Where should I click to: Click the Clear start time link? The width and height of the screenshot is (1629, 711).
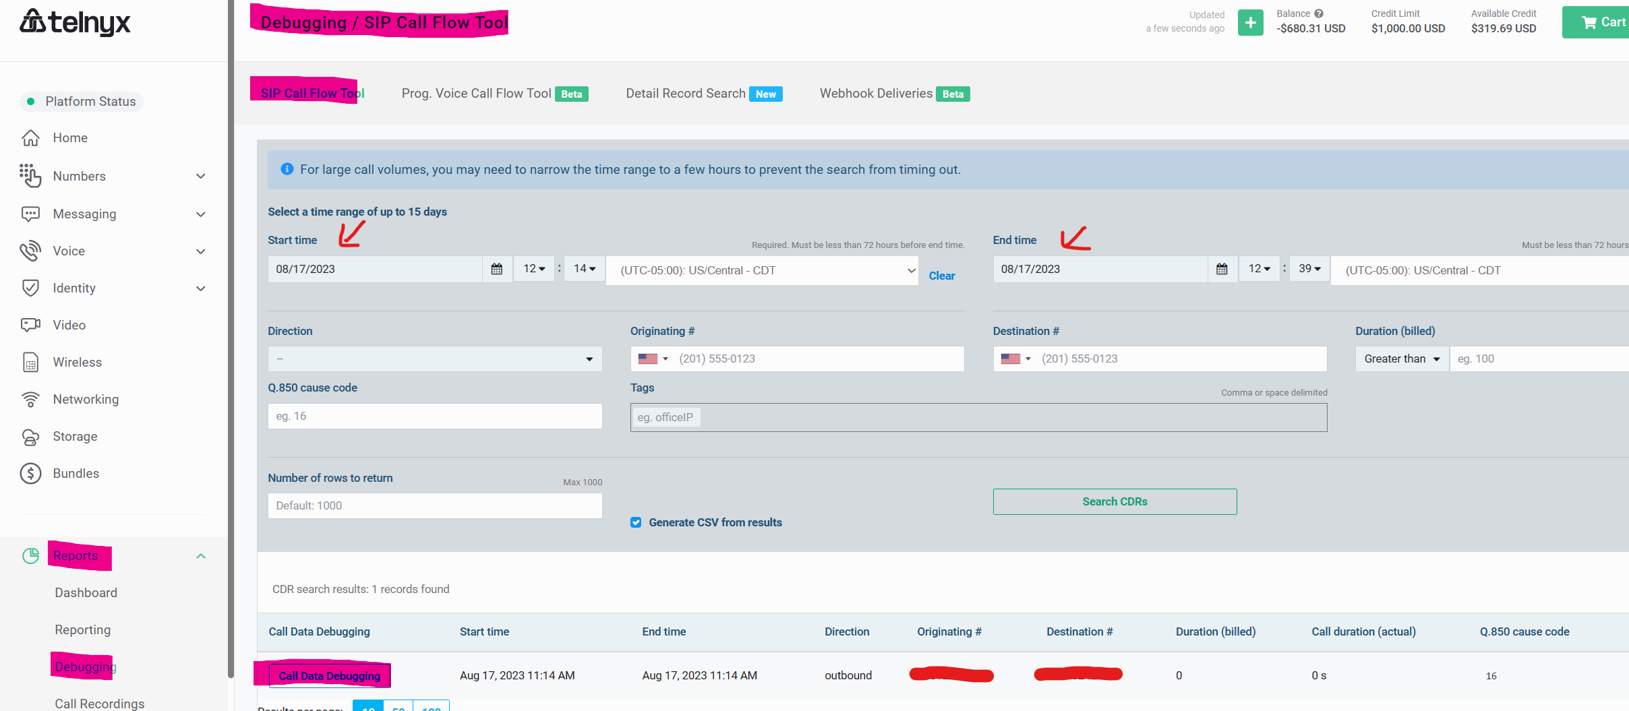[x=941, y=276]
